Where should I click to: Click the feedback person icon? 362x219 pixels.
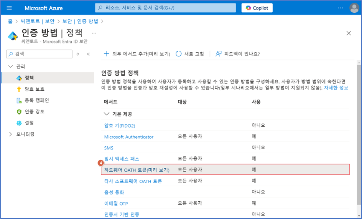click(x=219, y=54)
